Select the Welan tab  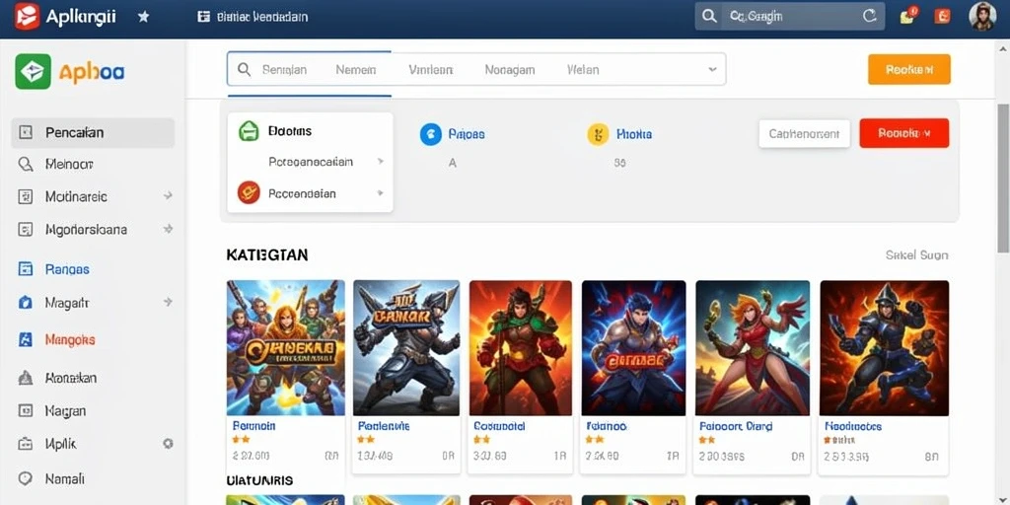click(583, 70)
